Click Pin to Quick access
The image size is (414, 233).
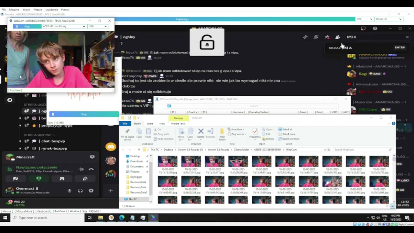coord(127,134)
